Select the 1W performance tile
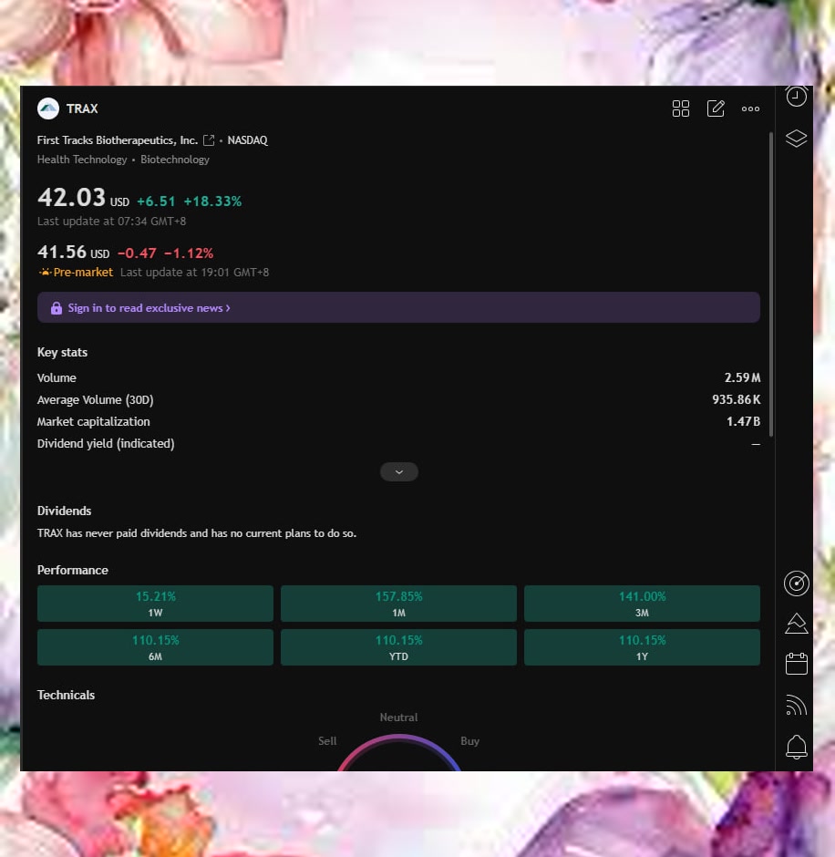Screen dimensions: 835x857 [x=155, y=604]
